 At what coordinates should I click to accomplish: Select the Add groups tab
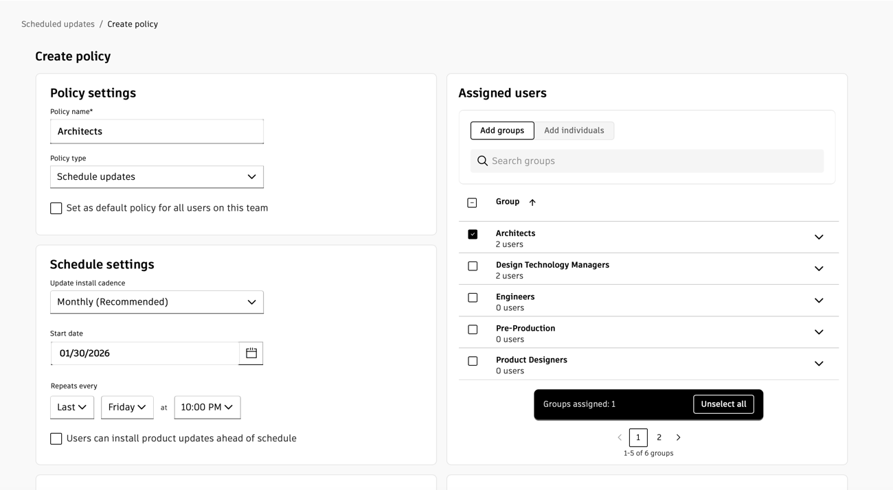[502, 131]
